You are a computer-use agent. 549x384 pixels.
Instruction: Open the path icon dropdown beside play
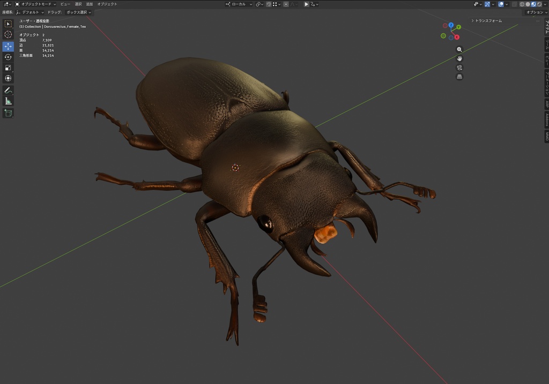point(314,4)
